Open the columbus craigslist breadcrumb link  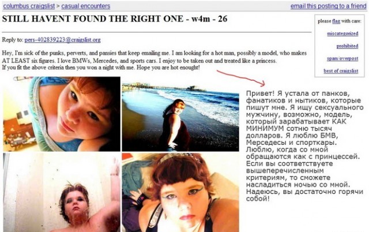pyautogui.click(x=29, y=6)
